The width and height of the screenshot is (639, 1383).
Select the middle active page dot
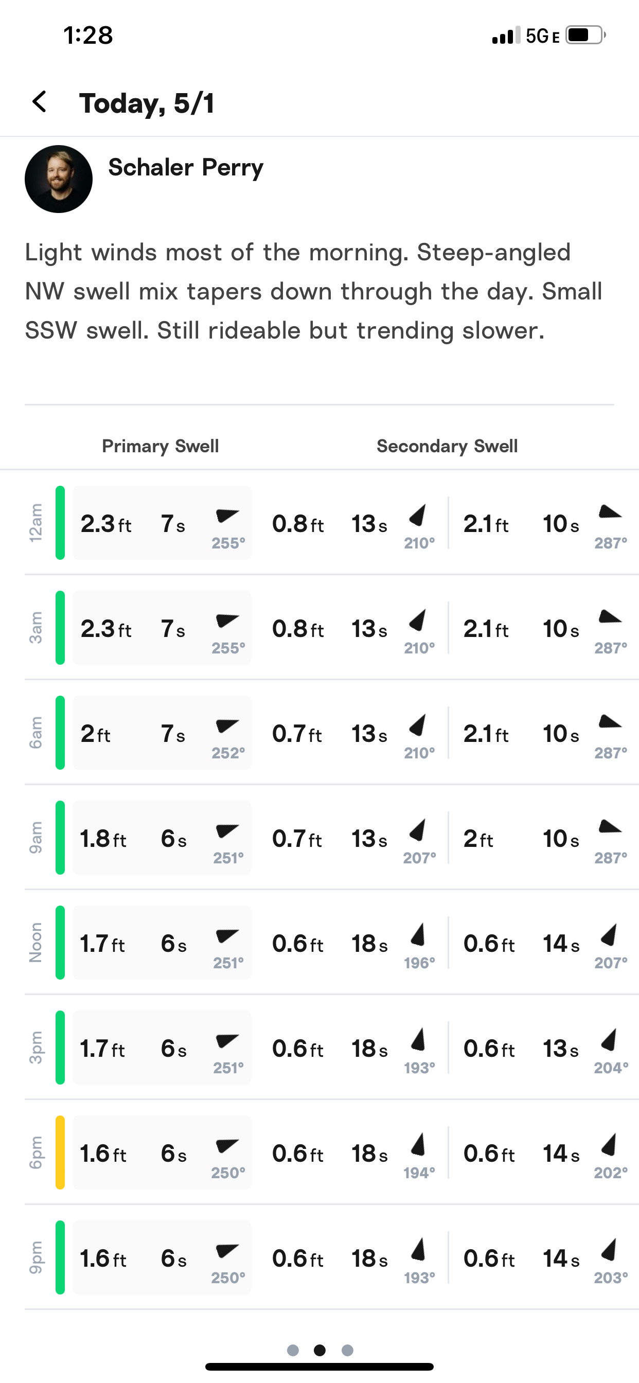(319, 1350)
